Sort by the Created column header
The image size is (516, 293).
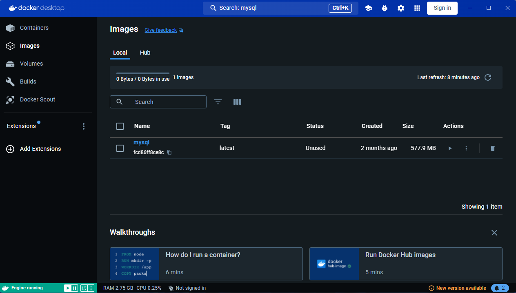(x=372, y=126)
